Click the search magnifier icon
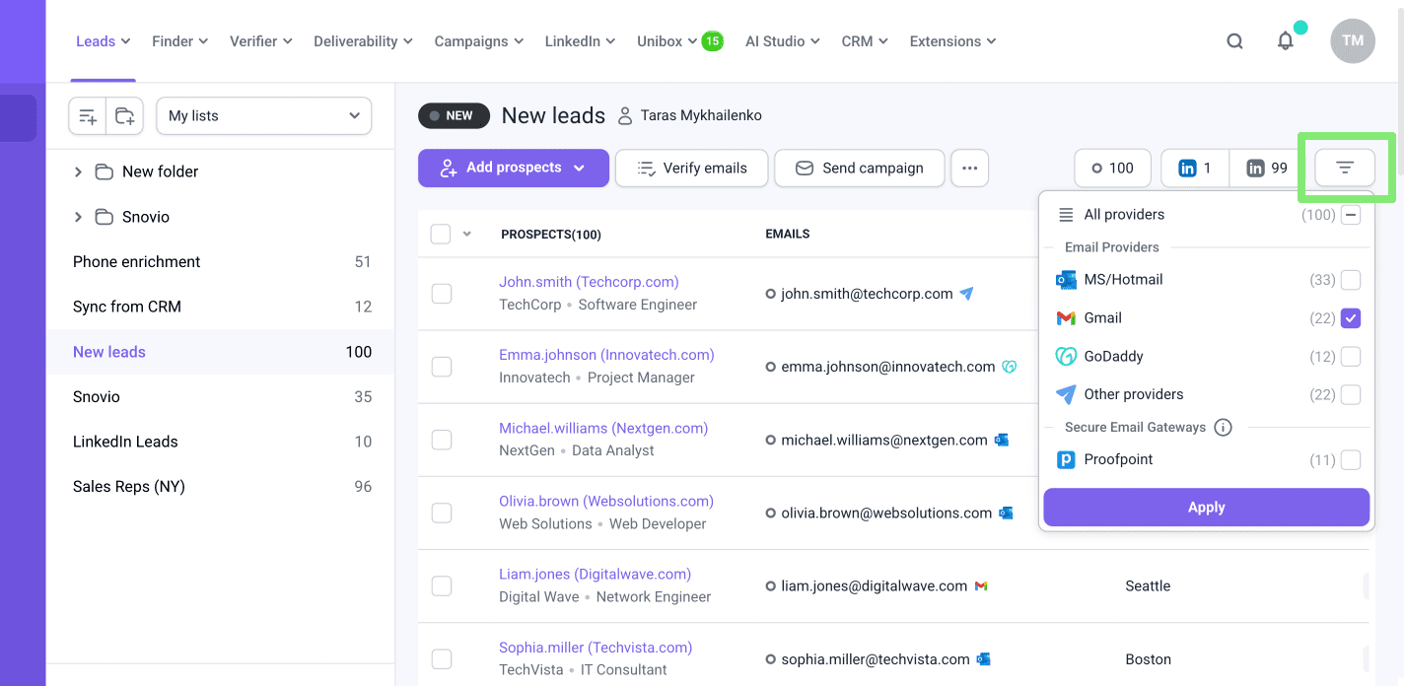1404x686 pixels. [x=1234, y=41]
